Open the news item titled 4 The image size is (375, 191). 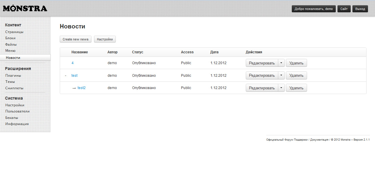72,63
